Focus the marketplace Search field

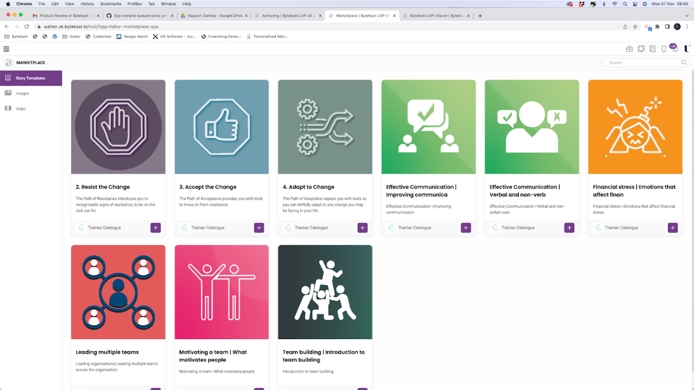645,62
